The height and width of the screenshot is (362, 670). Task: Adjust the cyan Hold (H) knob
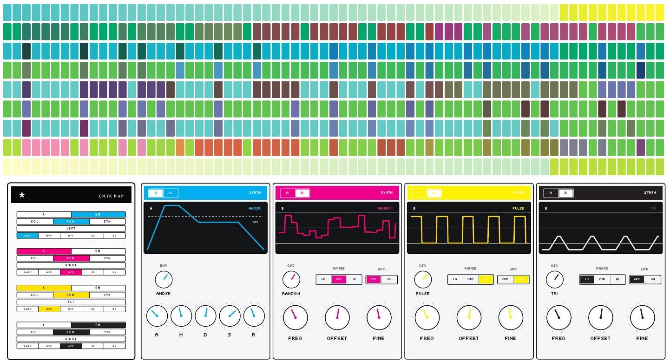point(181,316)
